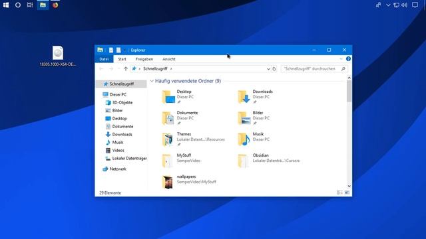The image size is (426, 239).
Task: Select the Desktop folder icon in content
Action: click(x=168, y=97)
